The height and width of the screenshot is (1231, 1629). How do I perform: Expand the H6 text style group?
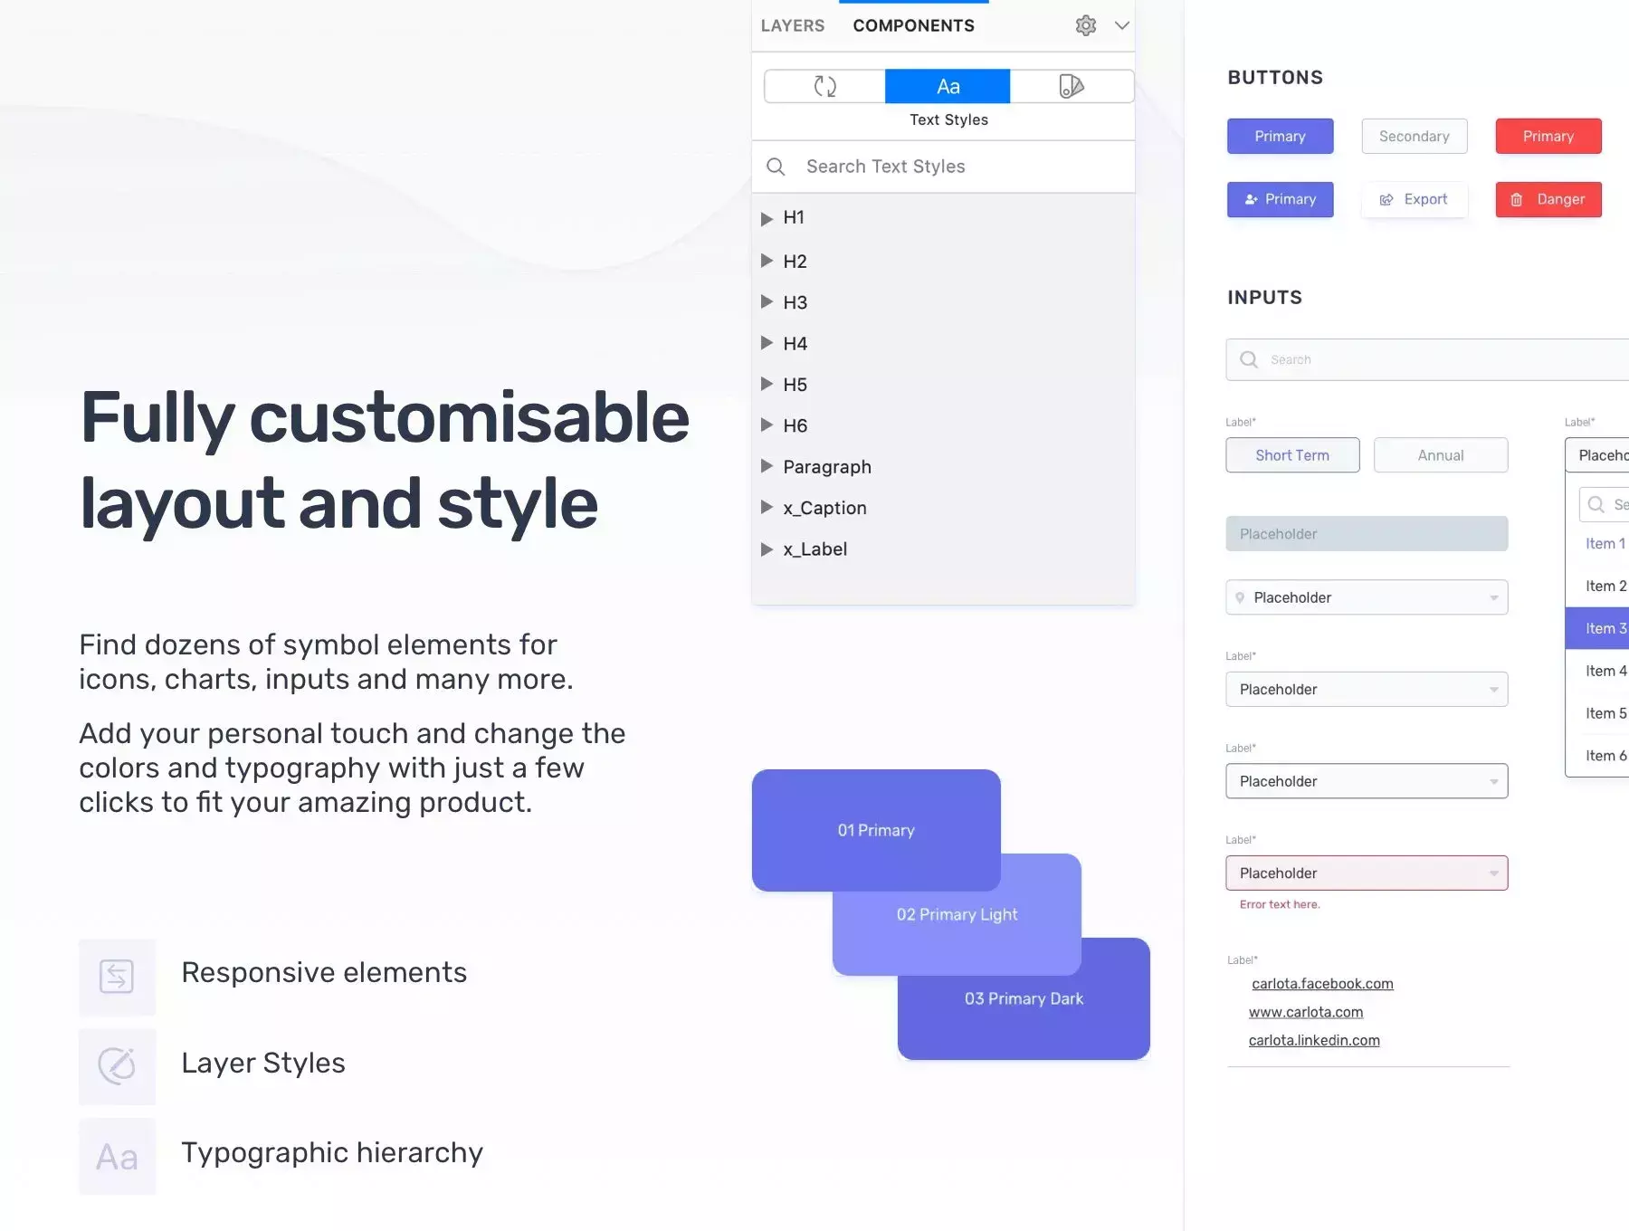[767, 425]
